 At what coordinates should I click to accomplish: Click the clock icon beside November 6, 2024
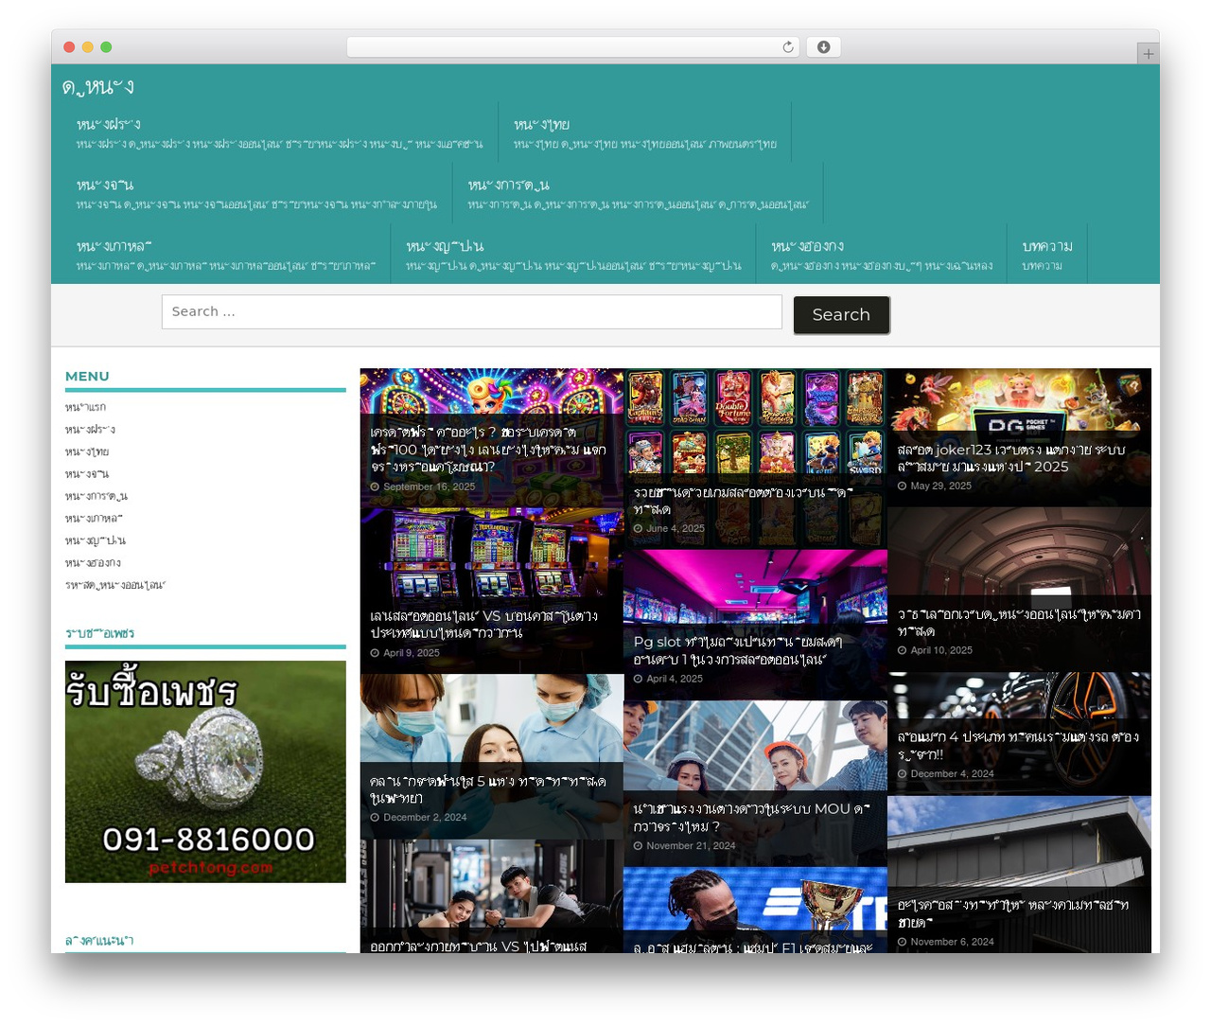[902, 942]
